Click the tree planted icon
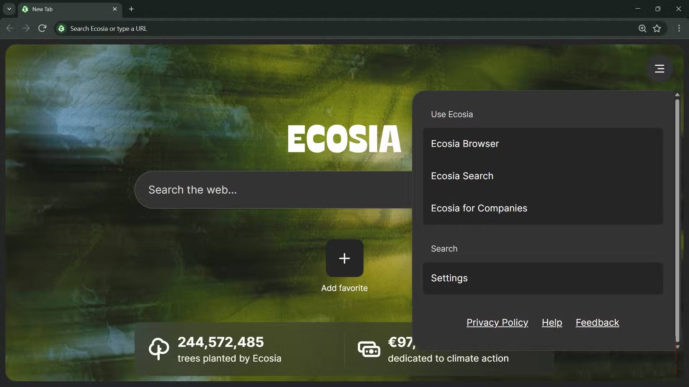 [x=159, y=349]
